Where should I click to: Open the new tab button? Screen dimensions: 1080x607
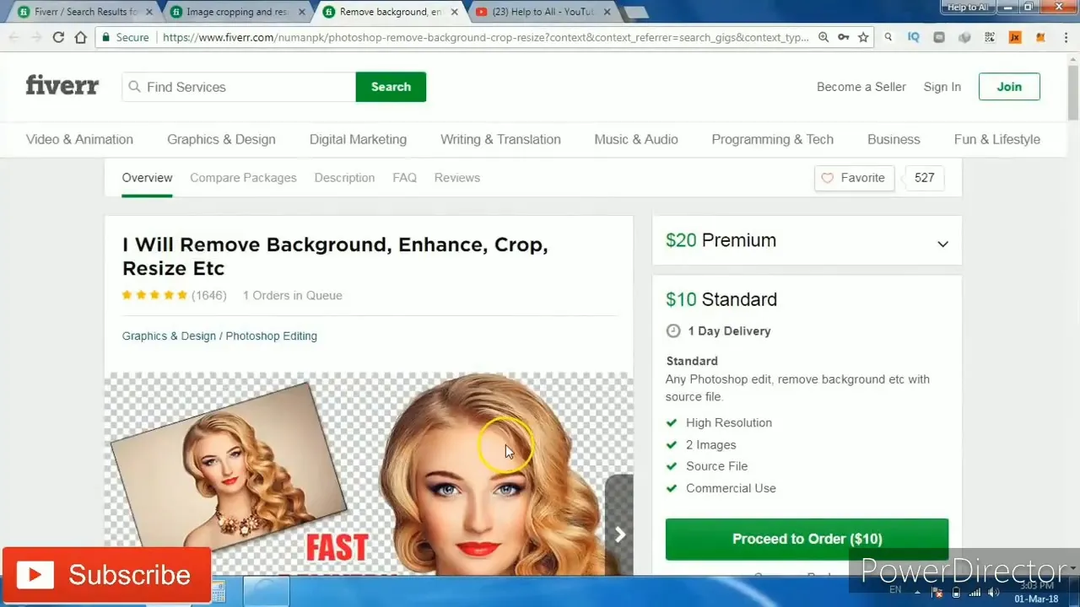pos(635,12)
